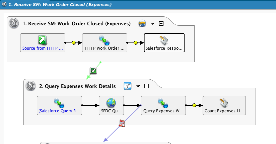This screenshot has height=144, width=276.
Task: Open the Salesforce Query Response link label
Action: [x=59, y=111]
